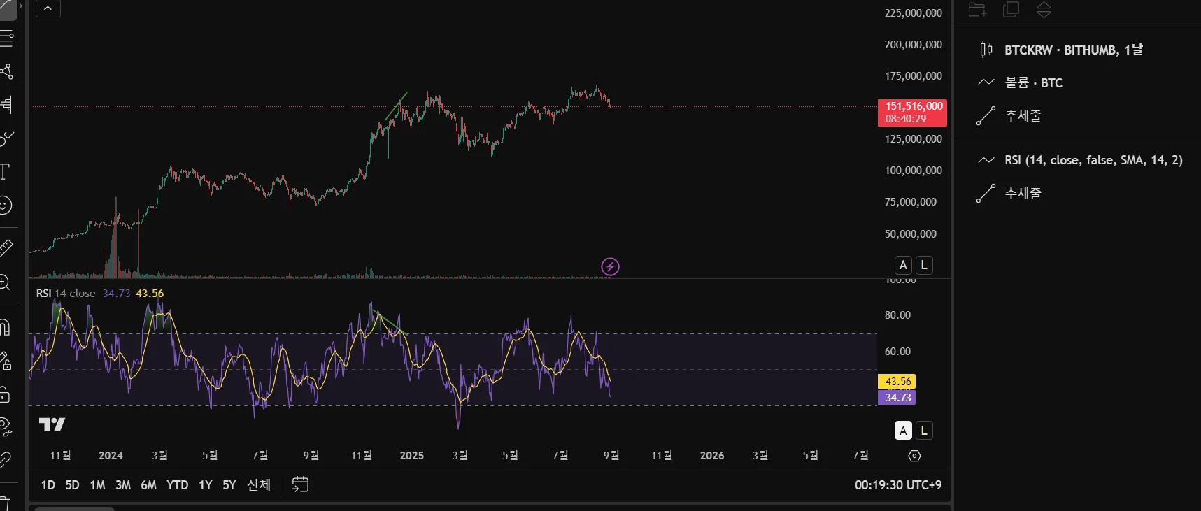The width and height of the screenshot is (1201, 511).
Task: Toggle log scale on price pane
Action: 924,265
